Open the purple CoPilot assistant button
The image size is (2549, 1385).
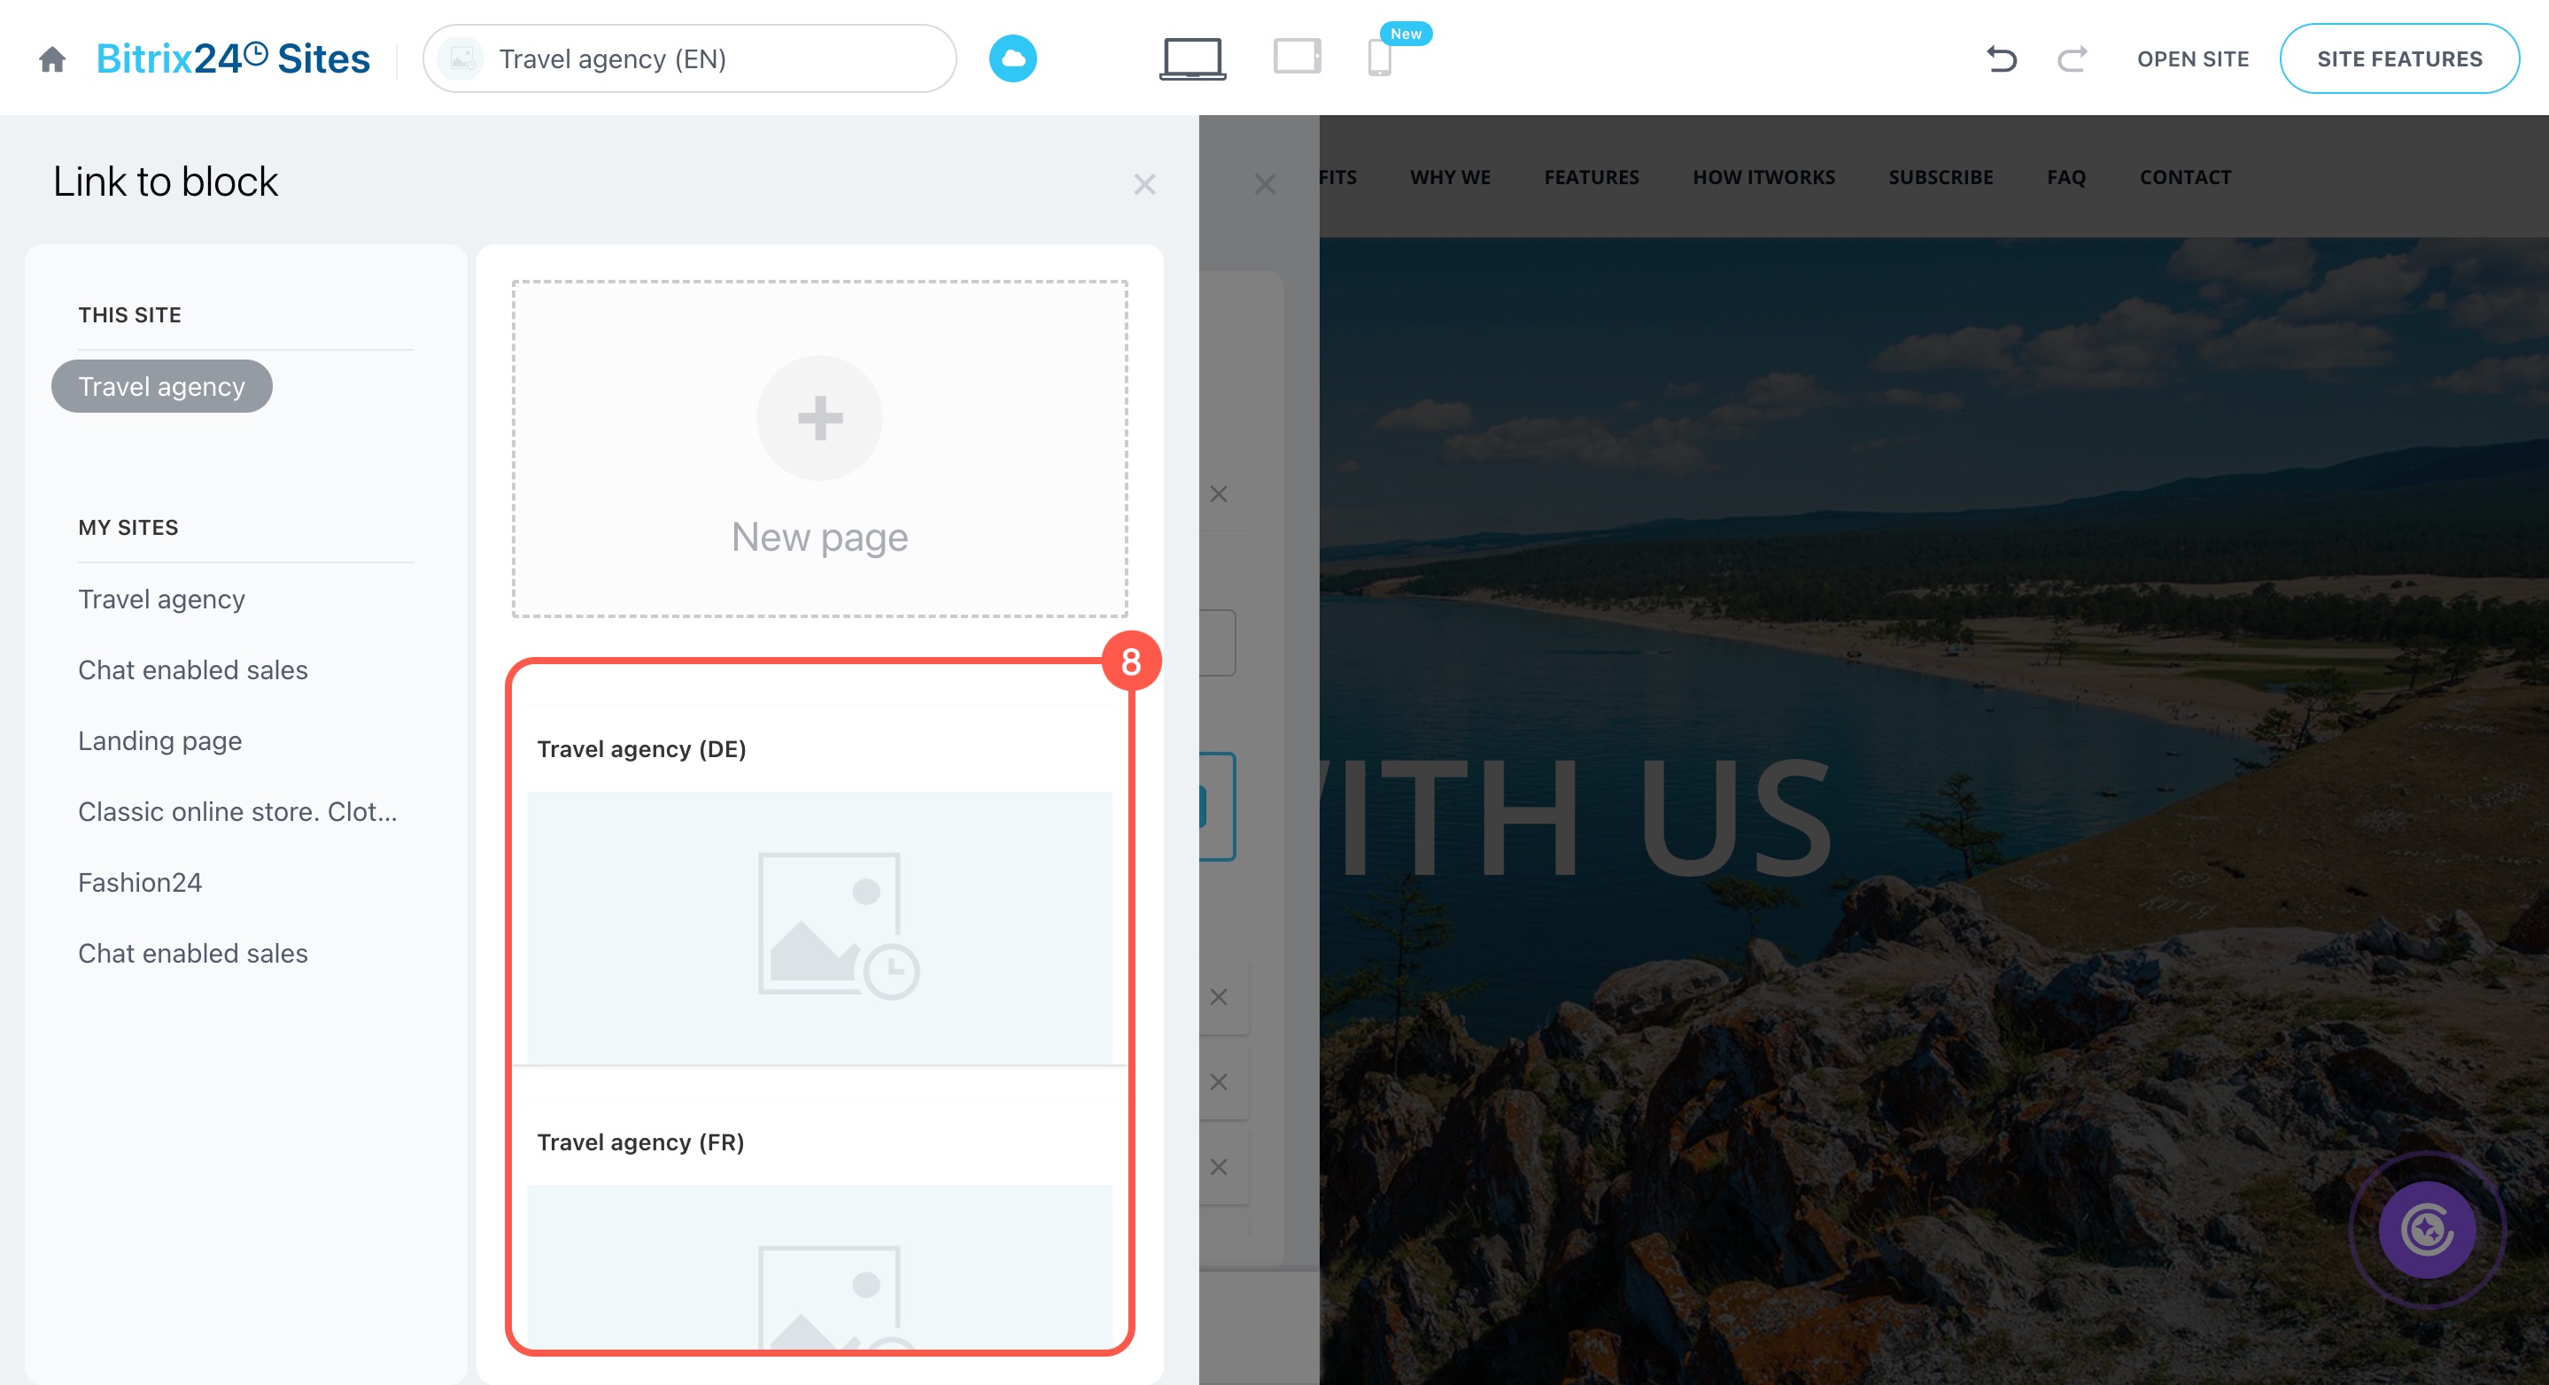tap(2426, 1230)
